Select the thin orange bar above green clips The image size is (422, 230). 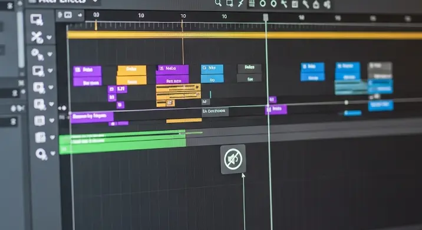(184, 121)
